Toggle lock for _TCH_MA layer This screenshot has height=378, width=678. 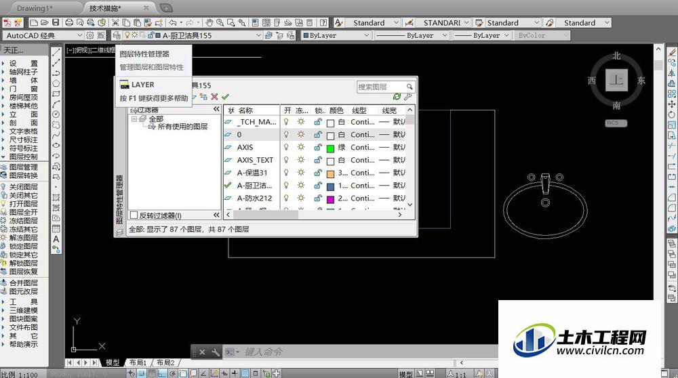[x=318, y=122]
